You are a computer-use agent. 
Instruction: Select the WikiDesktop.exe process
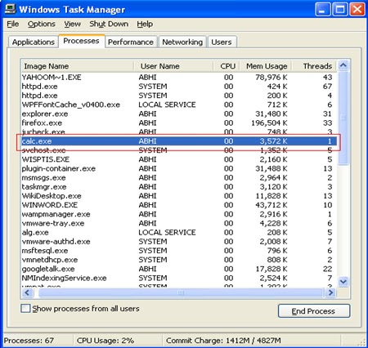coord(179,196)
